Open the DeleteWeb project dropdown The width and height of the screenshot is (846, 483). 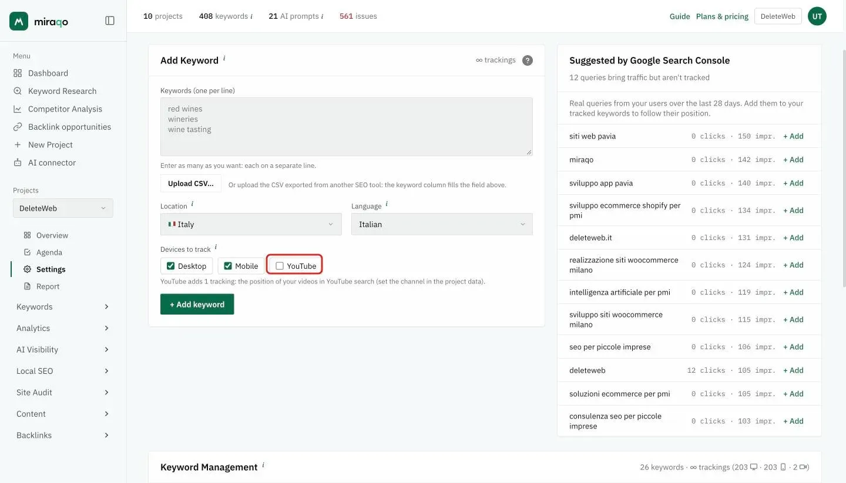(63, 208)
